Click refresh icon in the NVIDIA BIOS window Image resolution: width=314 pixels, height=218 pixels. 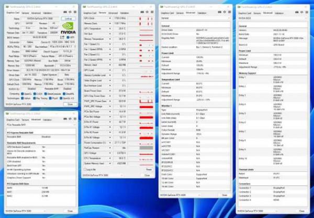pyautogui.click(x=302, y=12)
